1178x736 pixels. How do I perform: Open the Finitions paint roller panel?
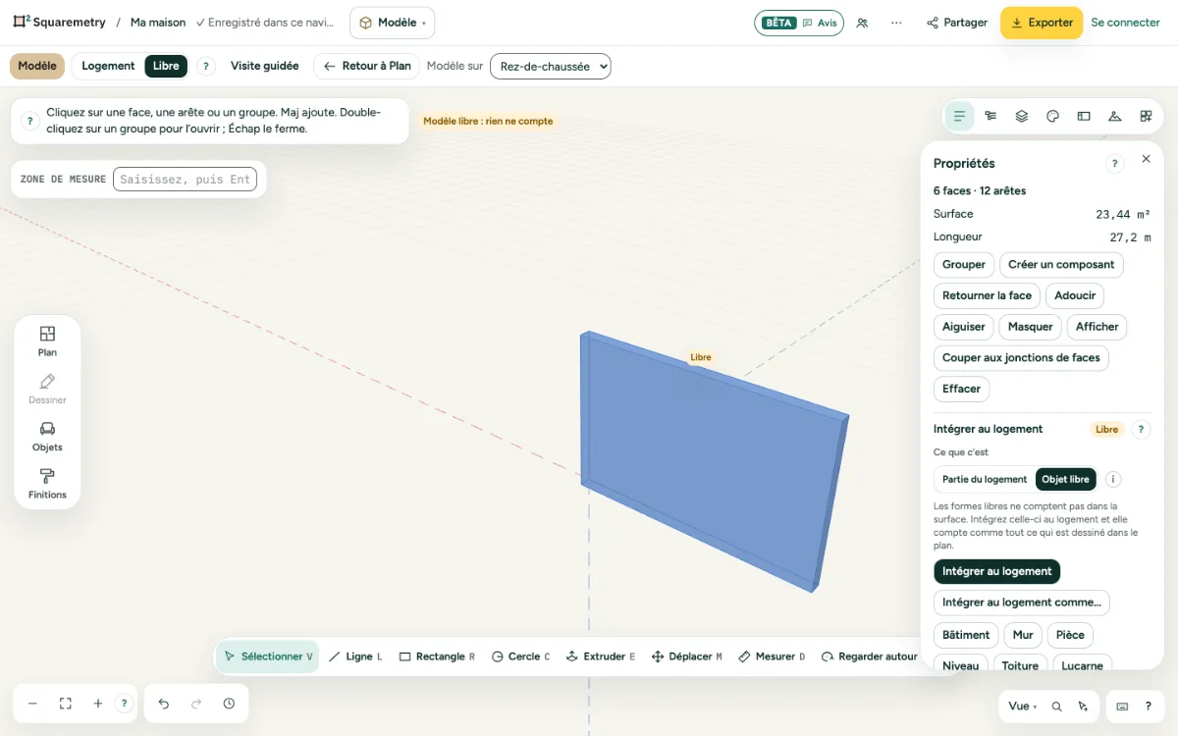(47, 484)
